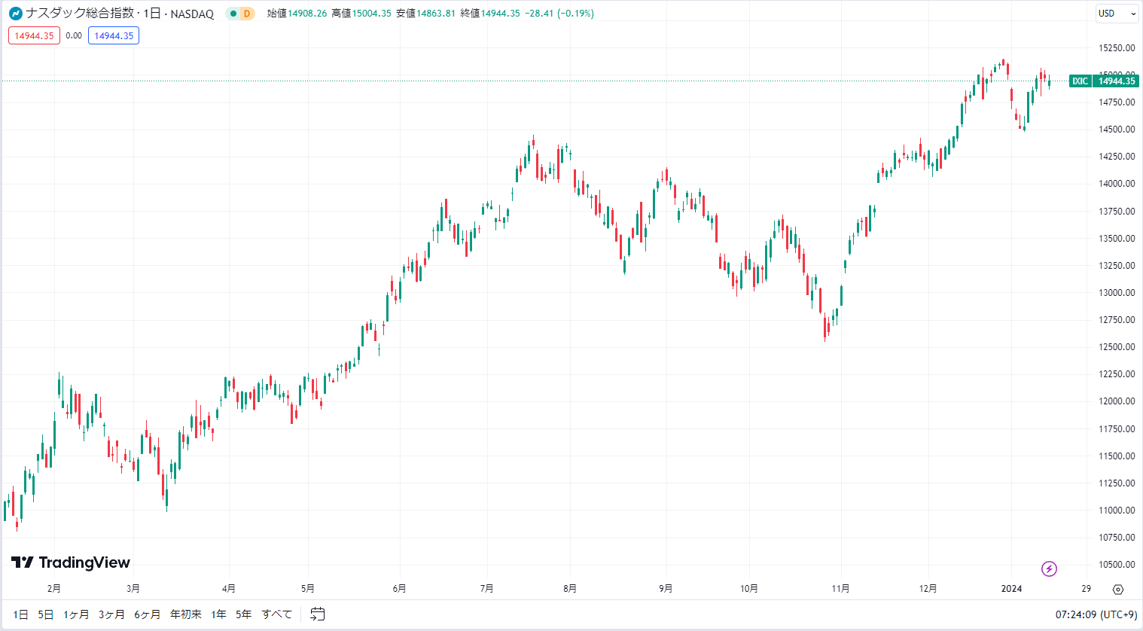Click the 10500.00 price axis label
The height and width of the screenshot is (631, 1143).
coord(1117,565)
